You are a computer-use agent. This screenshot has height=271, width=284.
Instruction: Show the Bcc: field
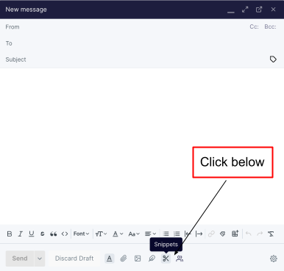(x=270, y=26)
